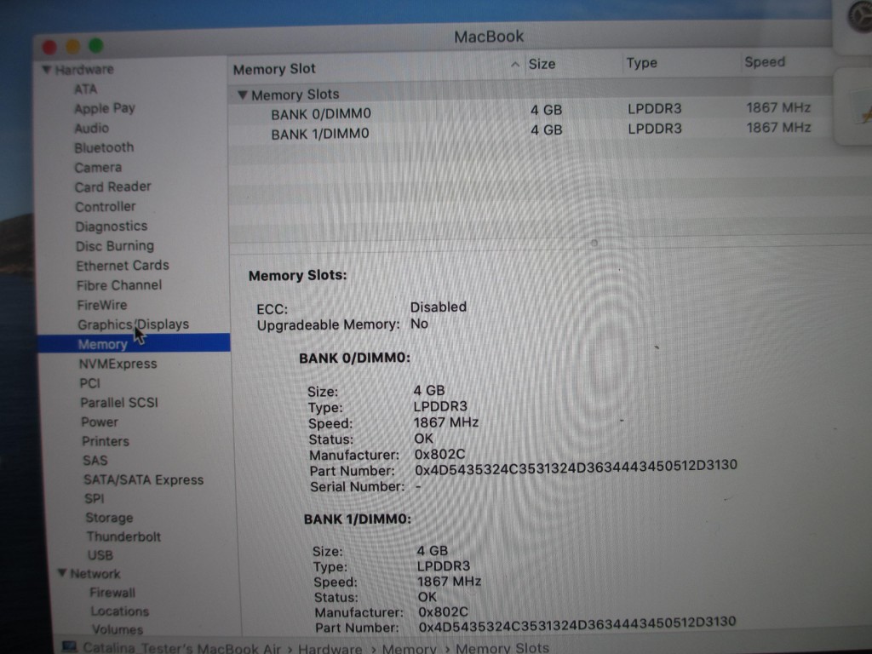
Task: Select SAS in the sidebar
Action: 95,461
